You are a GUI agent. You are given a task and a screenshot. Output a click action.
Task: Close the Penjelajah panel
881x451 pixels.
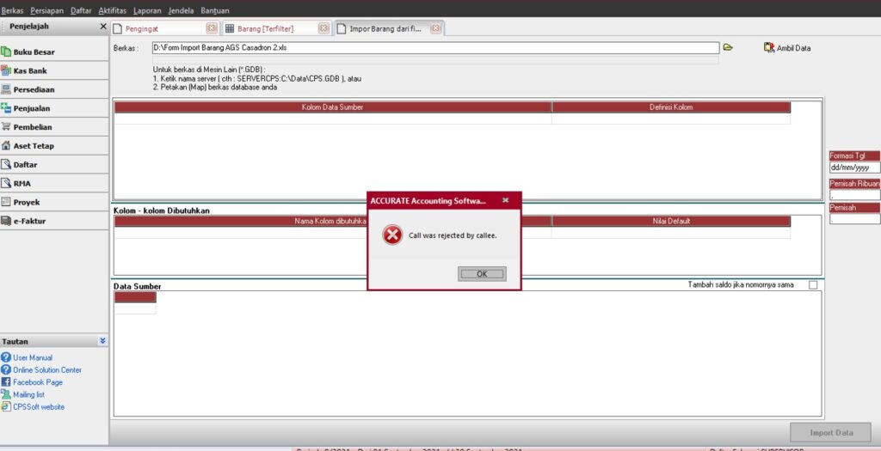pos(103,27)
